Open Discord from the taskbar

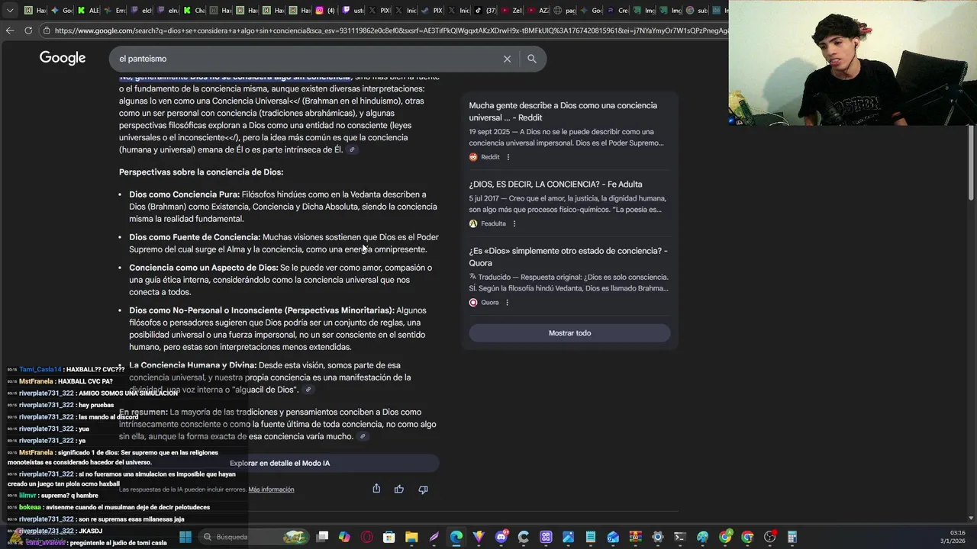(x=501, y=537)
